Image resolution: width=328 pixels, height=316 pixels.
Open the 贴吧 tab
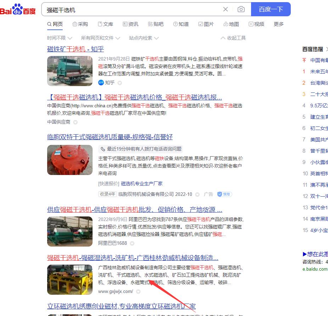156,24
